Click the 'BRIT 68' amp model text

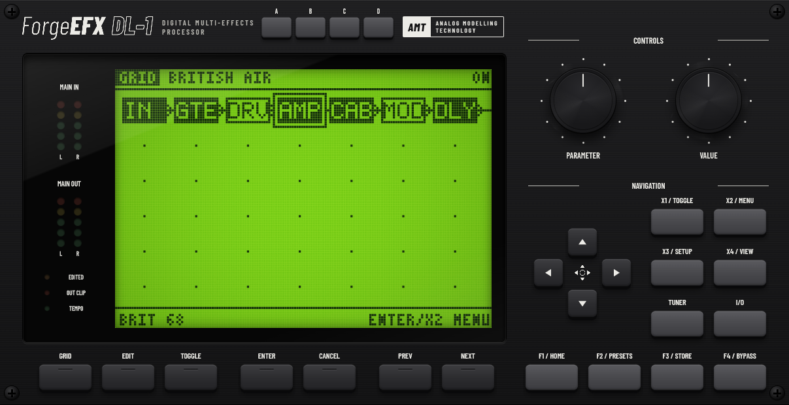152,320
